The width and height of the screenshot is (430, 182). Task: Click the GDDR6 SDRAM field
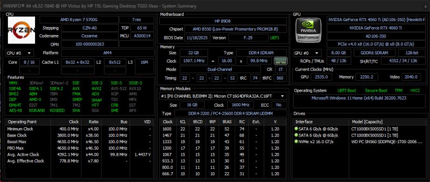click(374, 53)
